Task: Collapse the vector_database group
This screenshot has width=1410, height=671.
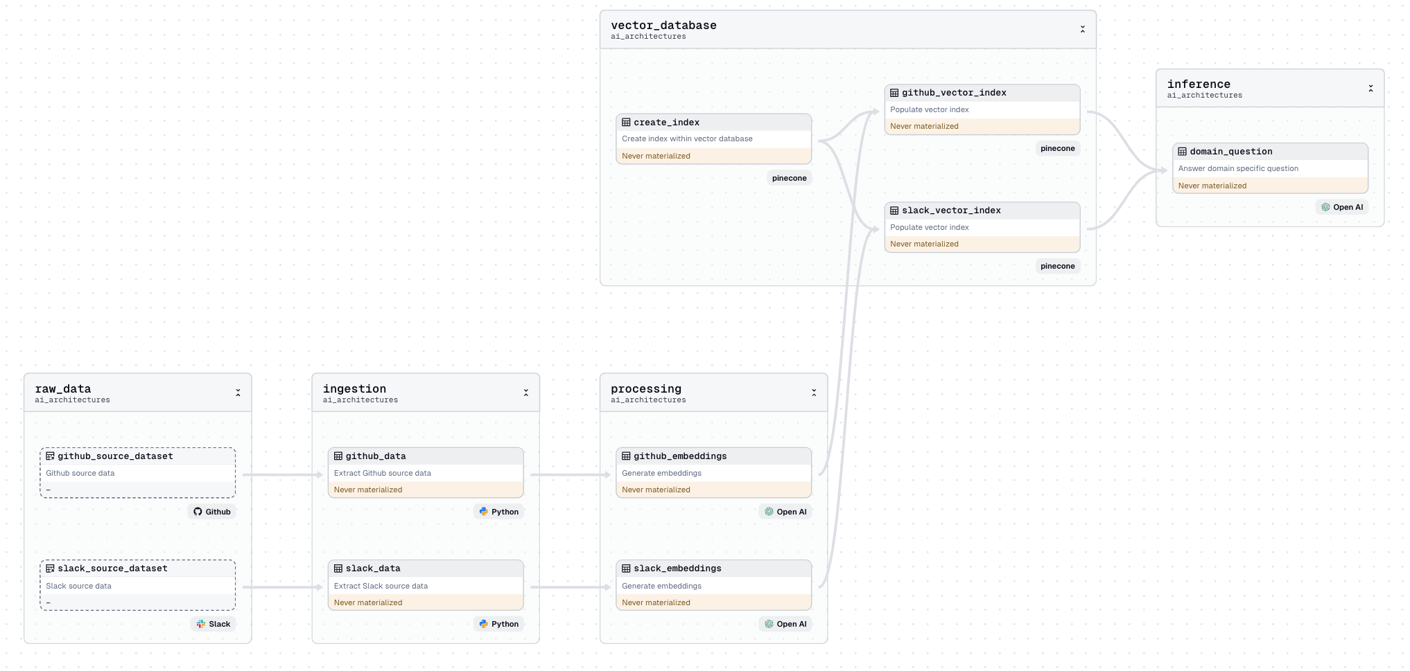Action: click(1082, 29)
